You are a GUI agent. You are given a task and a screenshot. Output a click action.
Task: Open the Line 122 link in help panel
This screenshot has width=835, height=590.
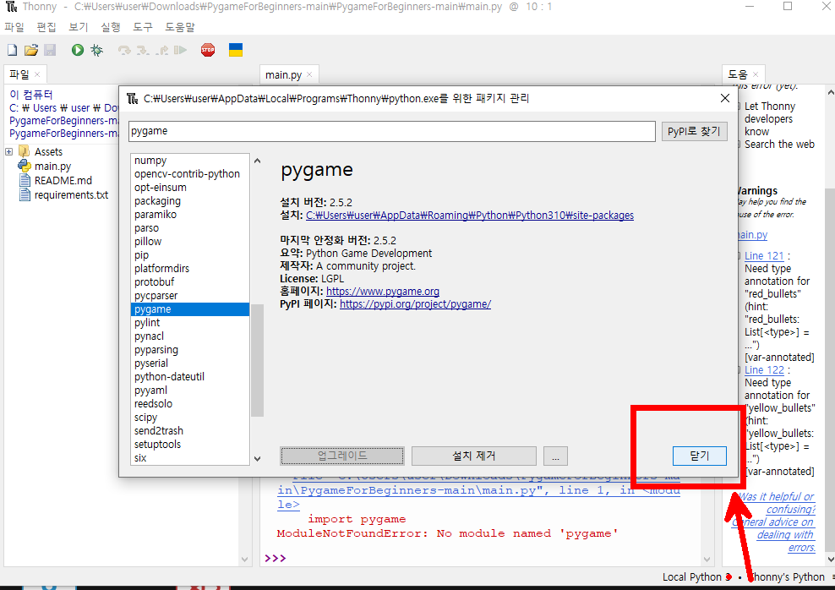click(x=764, y=370)
